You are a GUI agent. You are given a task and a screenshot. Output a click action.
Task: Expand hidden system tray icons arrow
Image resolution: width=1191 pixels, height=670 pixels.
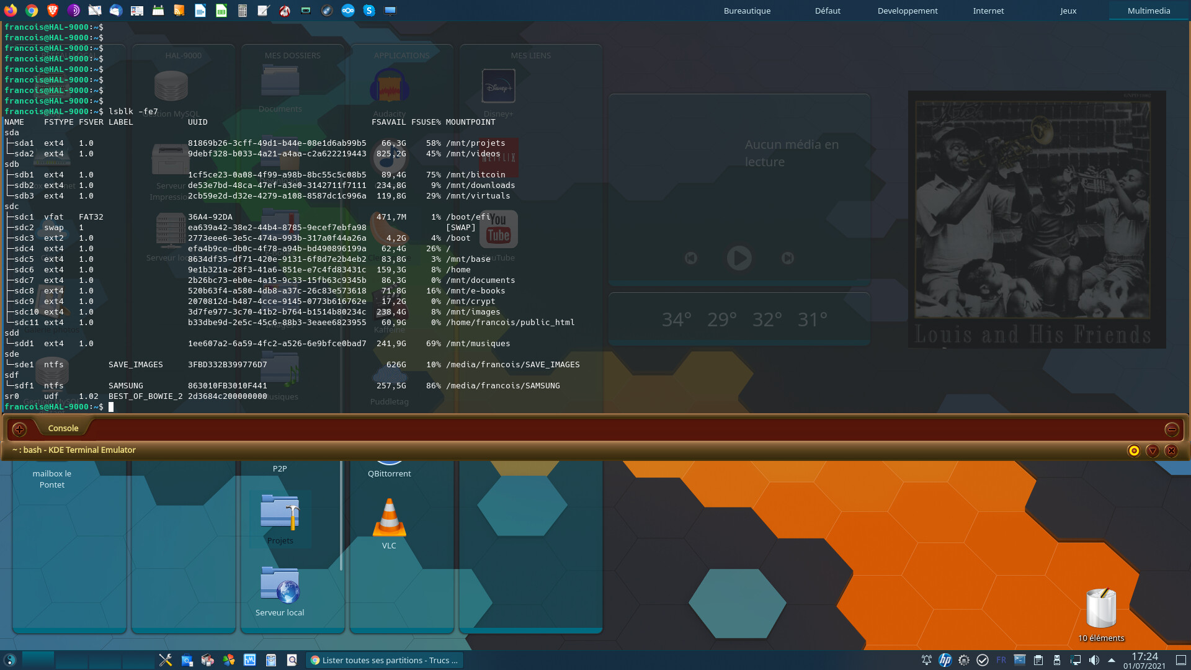point(1112,660)
